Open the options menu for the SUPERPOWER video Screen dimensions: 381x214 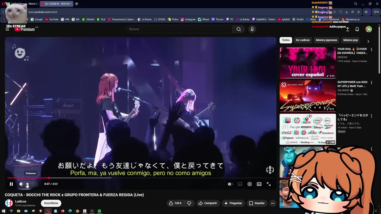371,83
